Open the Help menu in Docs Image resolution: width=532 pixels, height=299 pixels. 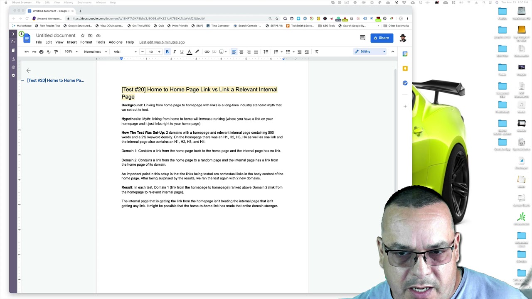pyautogui.click(x=130, y=42)
